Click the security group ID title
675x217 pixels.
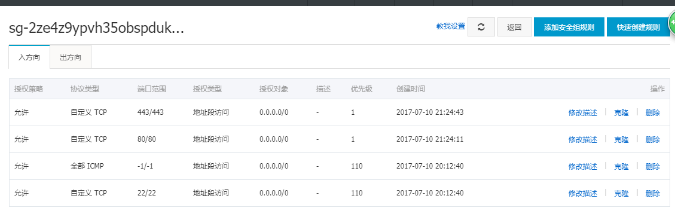point(96,29)
